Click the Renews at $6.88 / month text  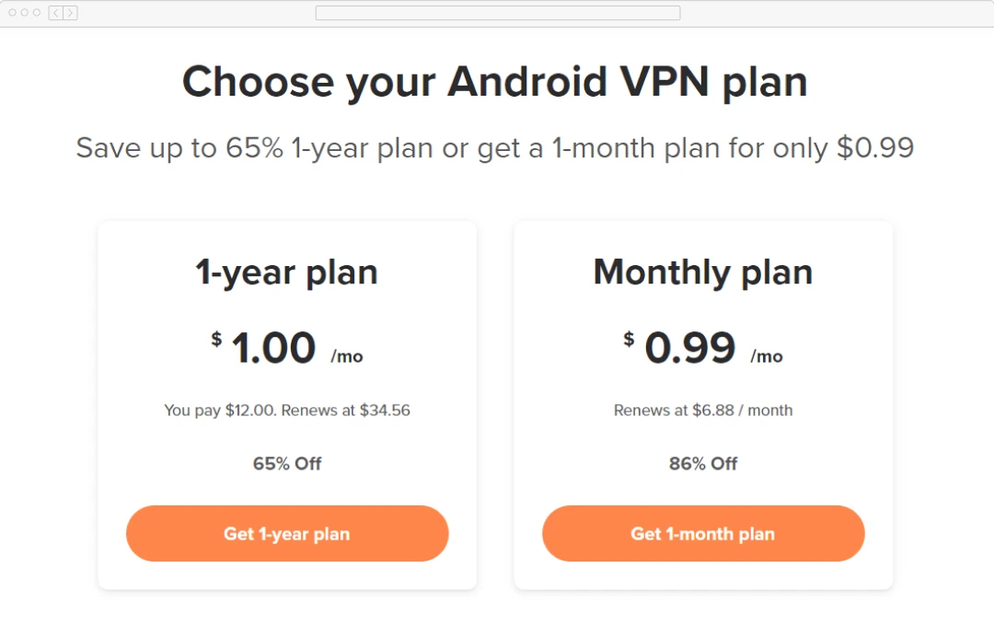(x=702, y=411)
